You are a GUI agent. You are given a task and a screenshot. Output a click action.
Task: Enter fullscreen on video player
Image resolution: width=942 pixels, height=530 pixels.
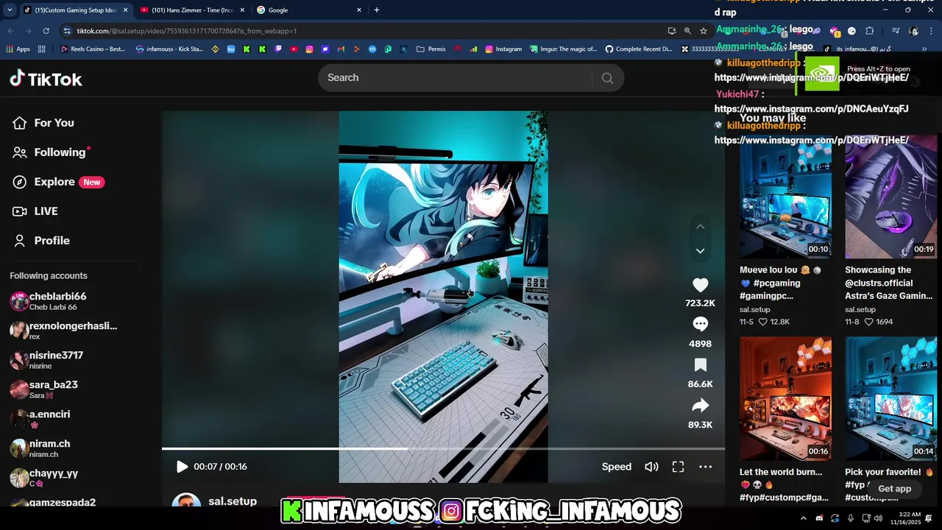pyautogui.click(x=678, y=467)
